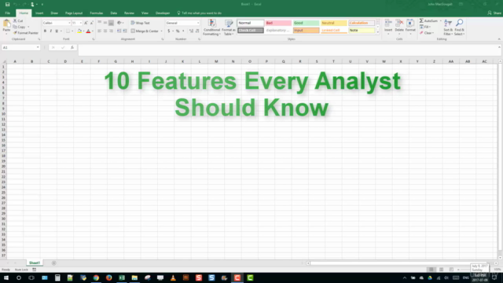Open the File tab
This screenshot has width=503, height=283.
pyautogui.click(x=7, y=13)
